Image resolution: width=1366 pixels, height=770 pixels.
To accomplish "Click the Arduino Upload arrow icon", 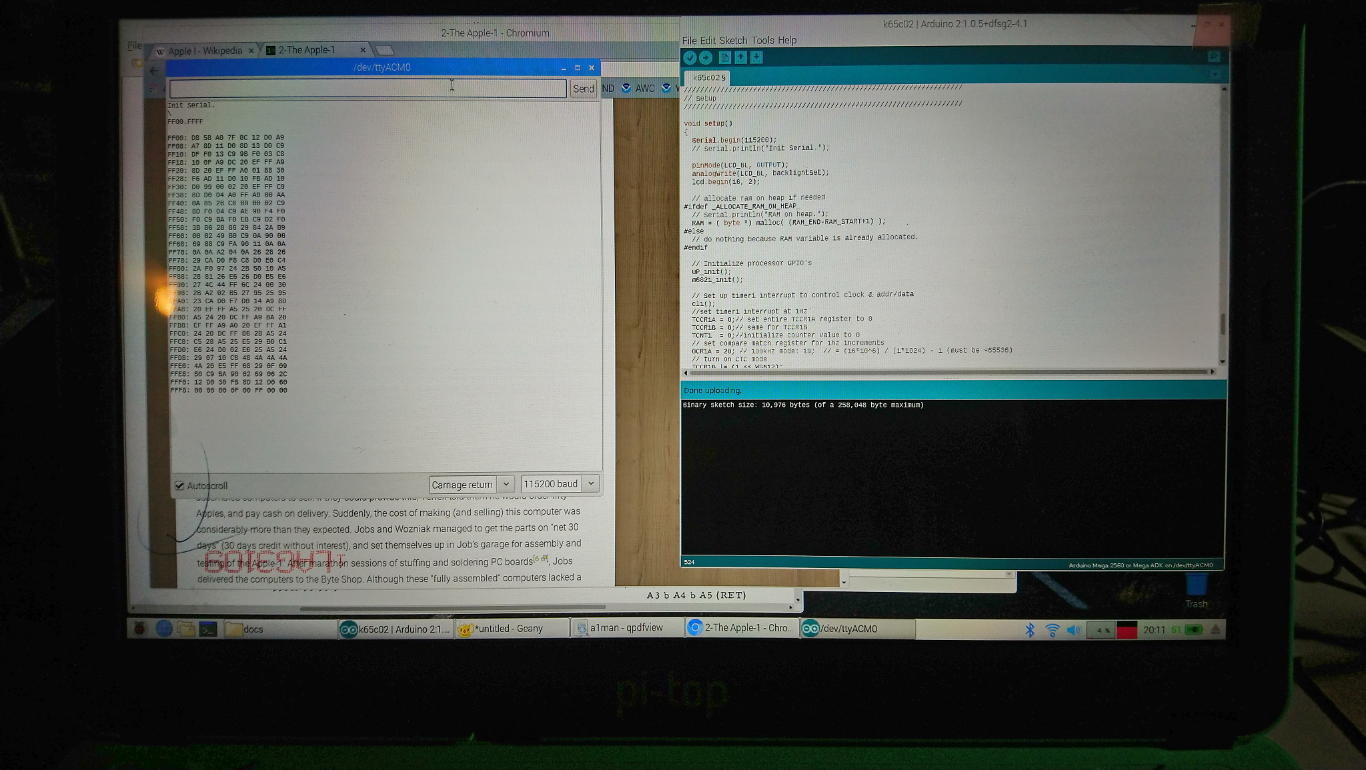I will click(706, 58).
